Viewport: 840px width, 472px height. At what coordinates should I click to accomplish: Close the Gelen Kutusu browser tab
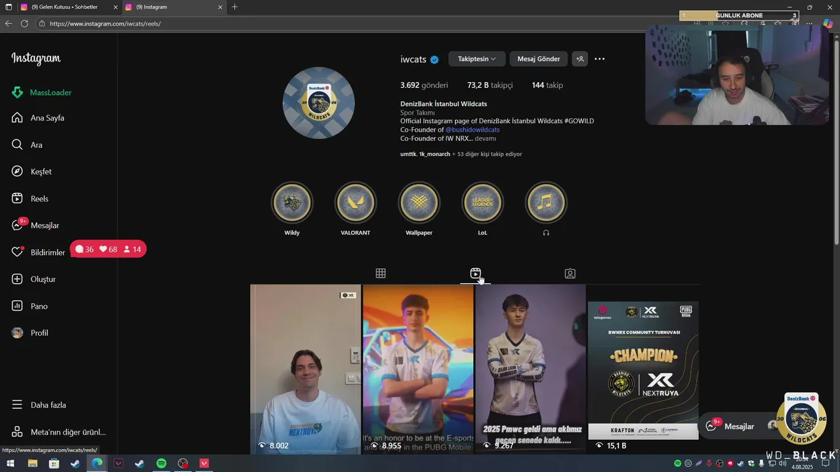coord(115,7)
